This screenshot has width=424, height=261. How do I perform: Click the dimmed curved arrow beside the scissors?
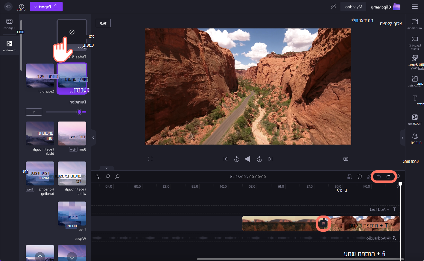[x=379, y=177]
